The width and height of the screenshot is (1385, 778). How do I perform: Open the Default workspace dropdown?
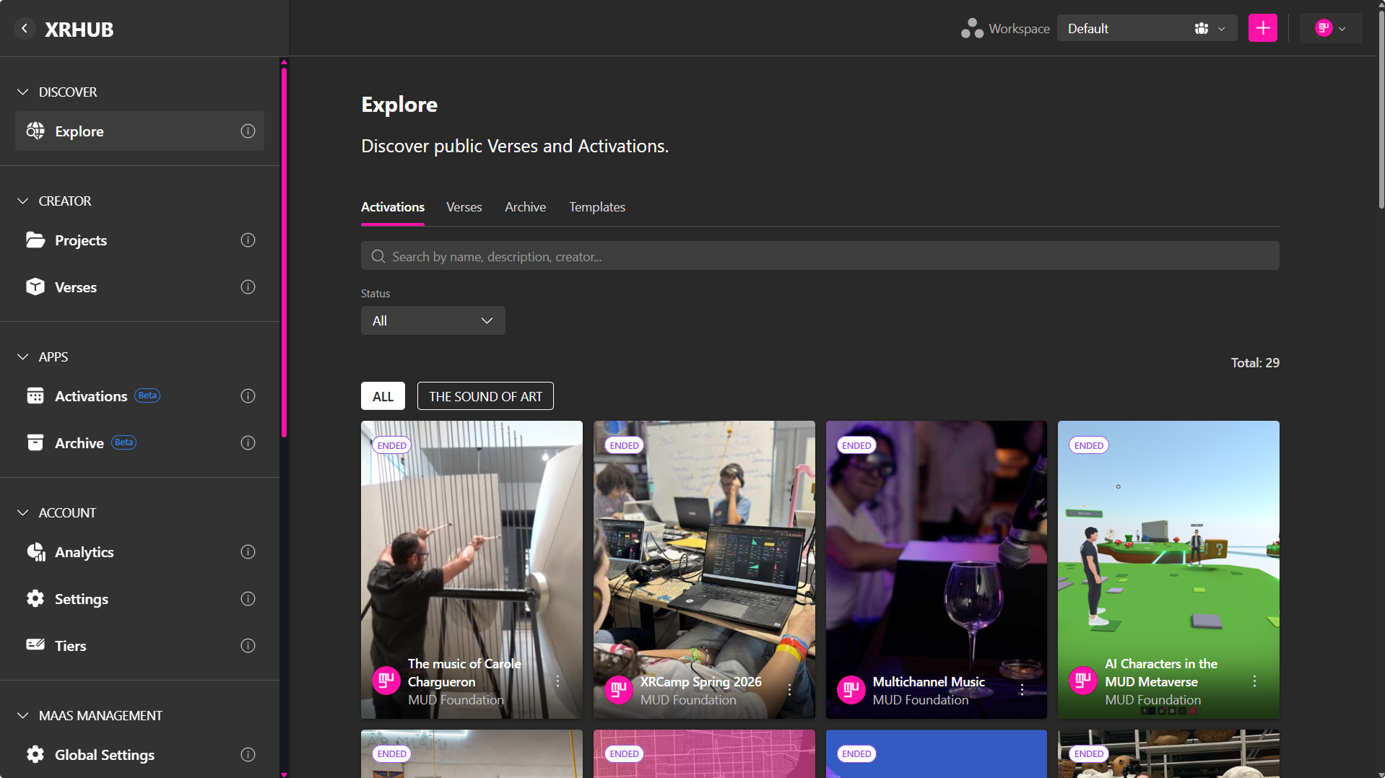pos(1147,28)
